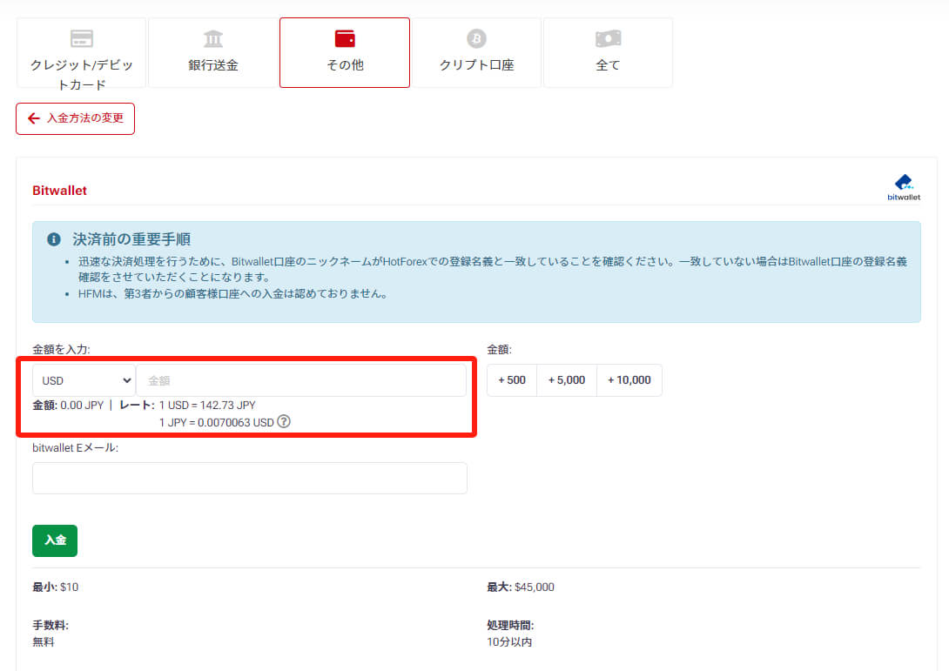
Task: Click the banknote icon above 全て
Action: [608, 38]
